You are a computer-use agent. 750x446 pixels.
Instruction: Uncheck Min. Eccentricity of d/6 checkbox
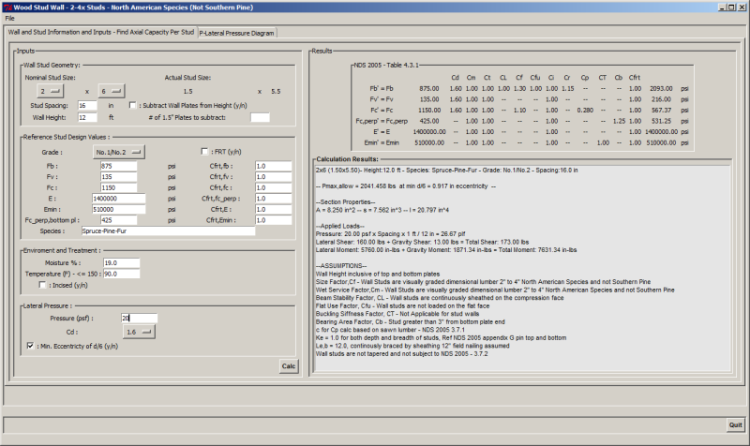pos(30,346)
